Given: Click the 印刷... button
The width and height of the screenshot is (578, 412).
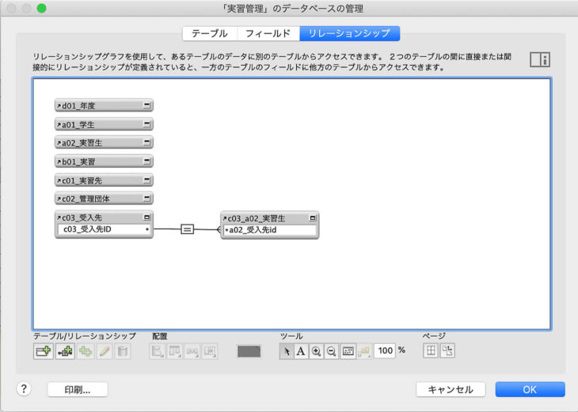Looking at the screenshot, I should click(78, 390).
